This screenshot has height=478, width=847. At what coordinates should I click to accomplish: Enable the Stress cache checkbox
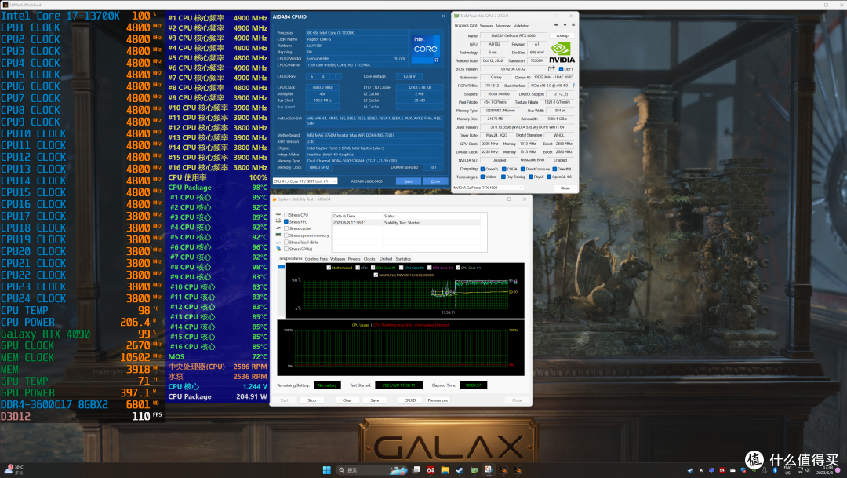(x=286, y=228)
